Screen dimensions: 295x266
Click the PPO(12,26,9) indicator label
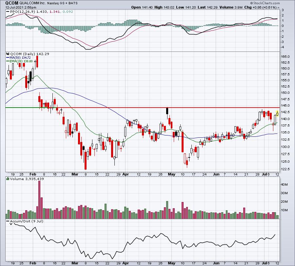tap(23, 12)
